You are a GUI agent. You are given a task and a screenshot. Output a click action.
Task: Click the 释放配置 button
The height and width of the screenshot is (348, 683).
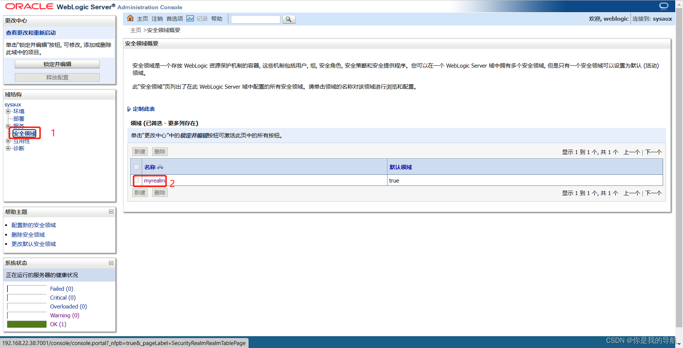coord(57,77)
